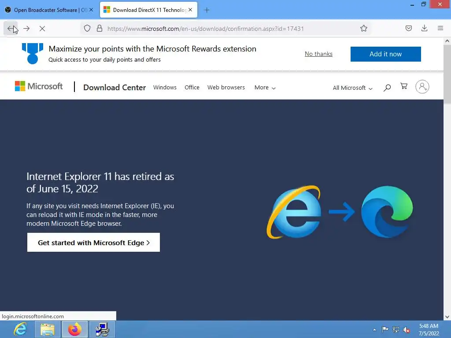Click the scrollbar down arrow
This screenshot has width=451, height=338.
coord(447,317)
